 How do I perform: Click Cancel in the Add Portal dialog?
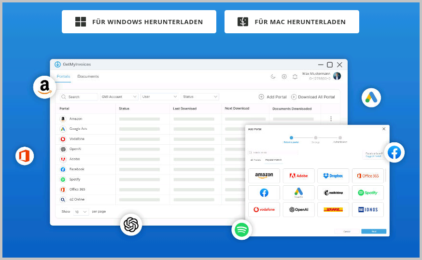347,232
